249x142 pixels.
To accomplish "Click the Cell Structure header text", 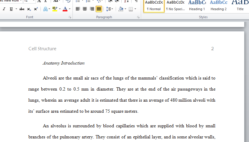I will tap(42, 49).
